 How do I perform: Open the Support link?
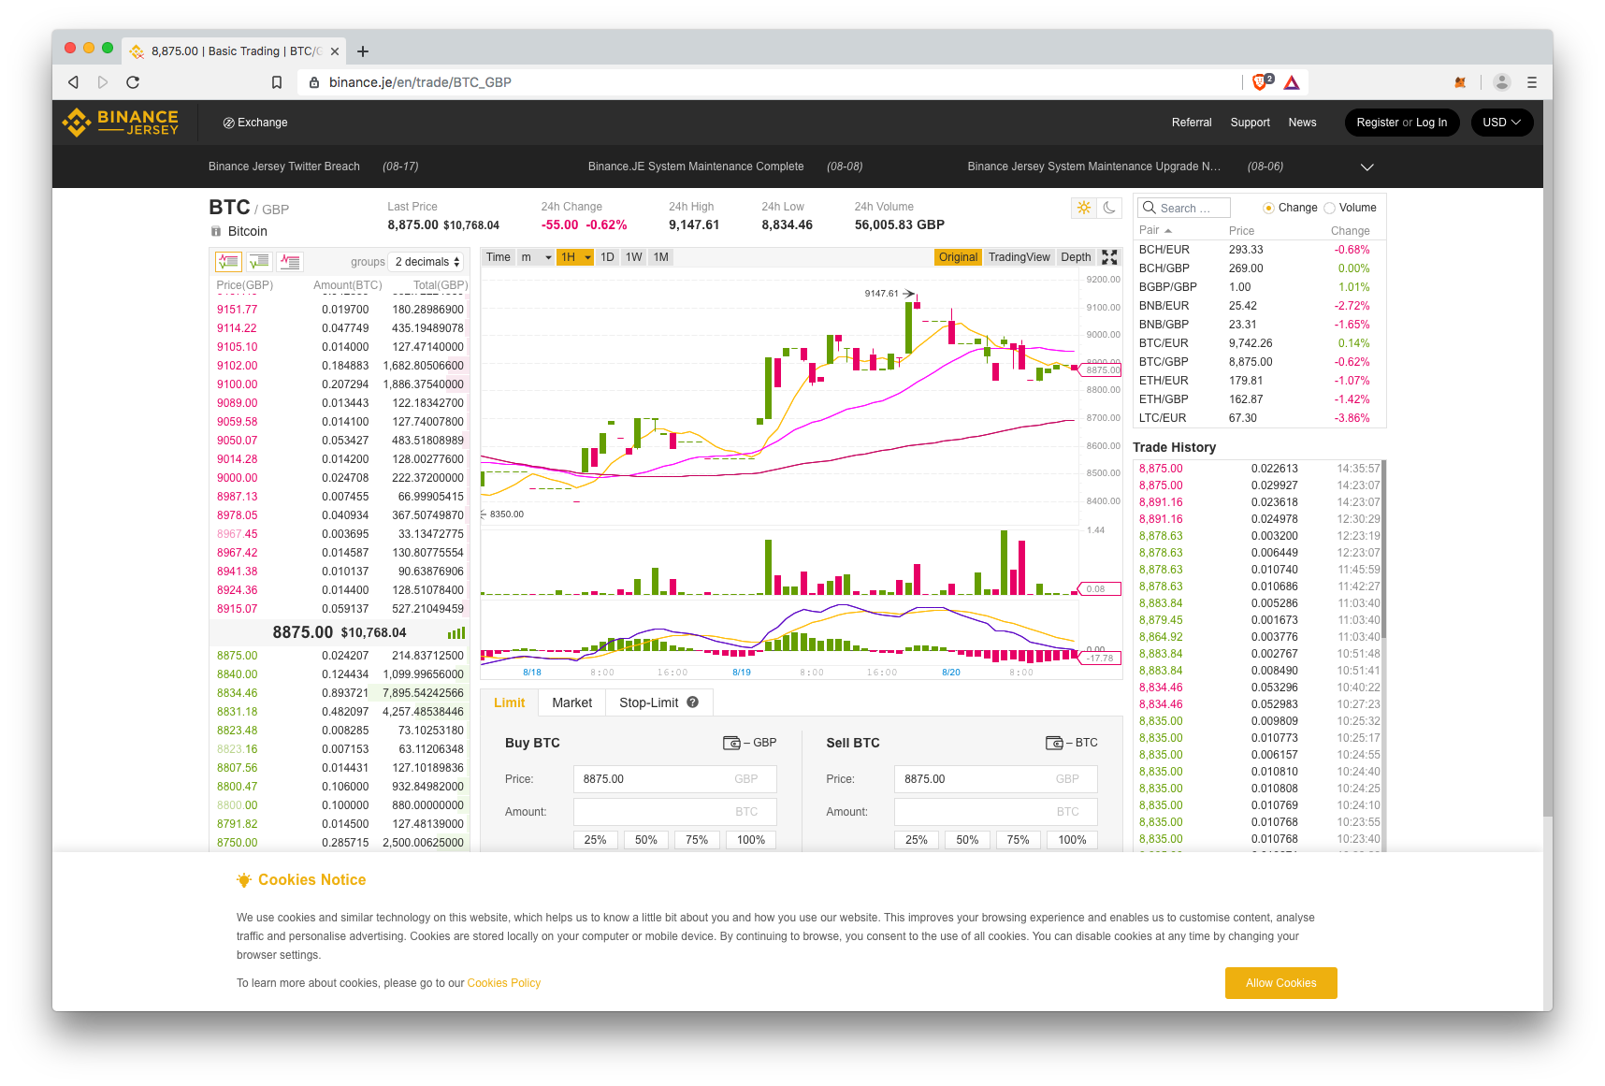(1251, 123)
